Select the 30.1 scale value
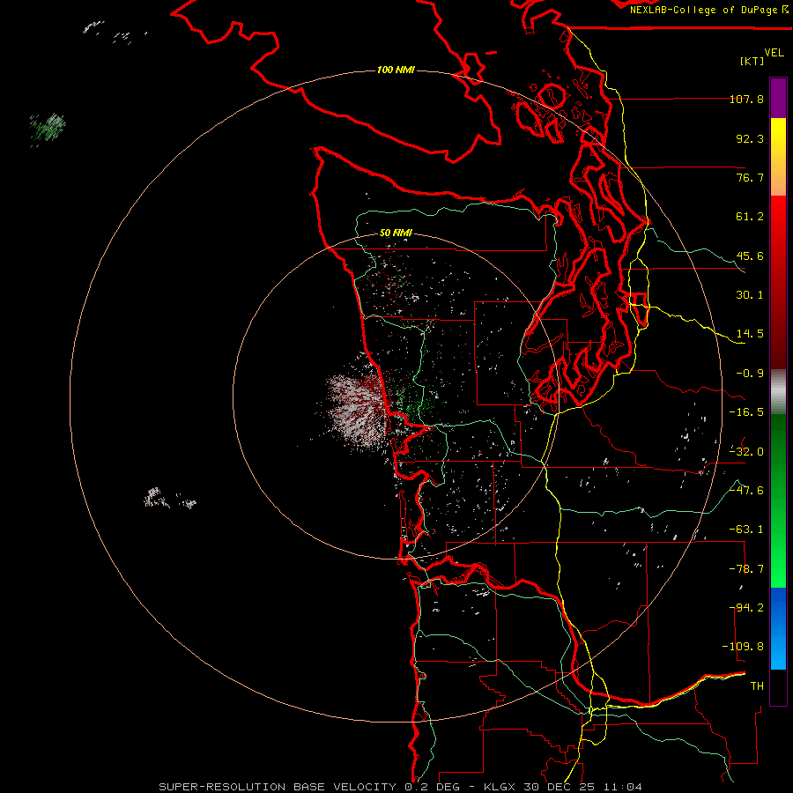This screenshot has height=793, width=793. pos(750,295)
